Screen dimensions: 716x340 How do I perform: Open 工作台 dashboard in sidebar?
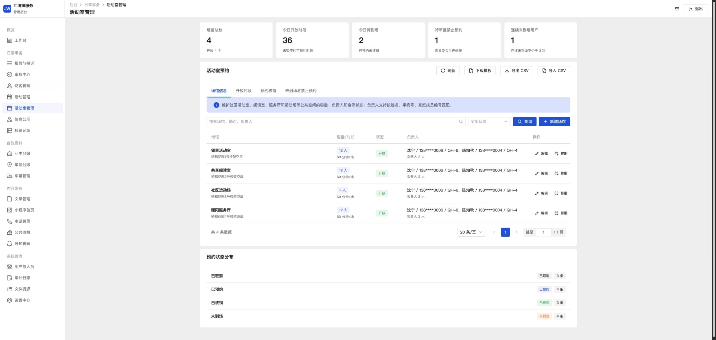click(x=32, y=40)
